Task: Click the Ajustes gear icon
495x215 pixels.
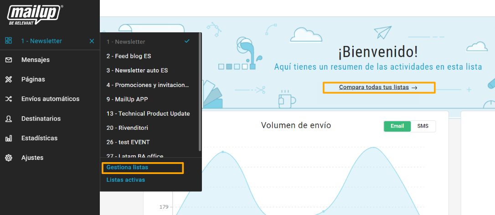Action: 8,158
